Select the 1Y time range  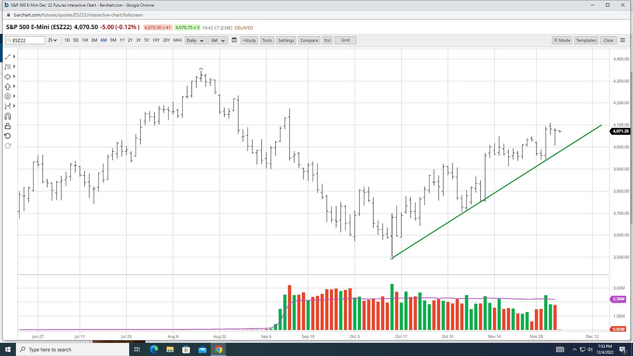[122, 40]
